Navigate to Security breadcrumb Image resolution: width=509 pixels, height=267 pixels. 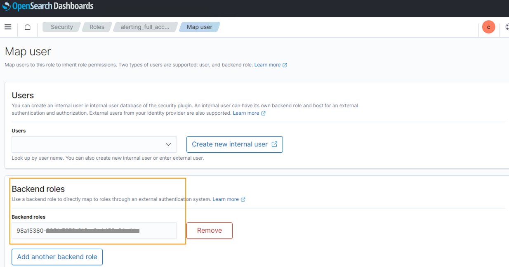(x=61, y=27)
